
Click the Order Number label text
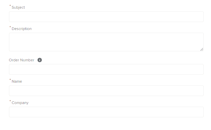point(22,60)
